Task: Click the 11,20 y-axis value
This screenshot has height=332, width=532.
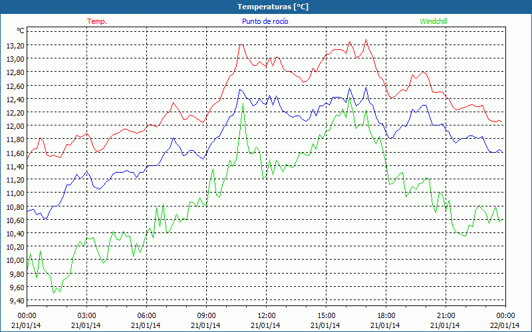Action: coord(15,179)
